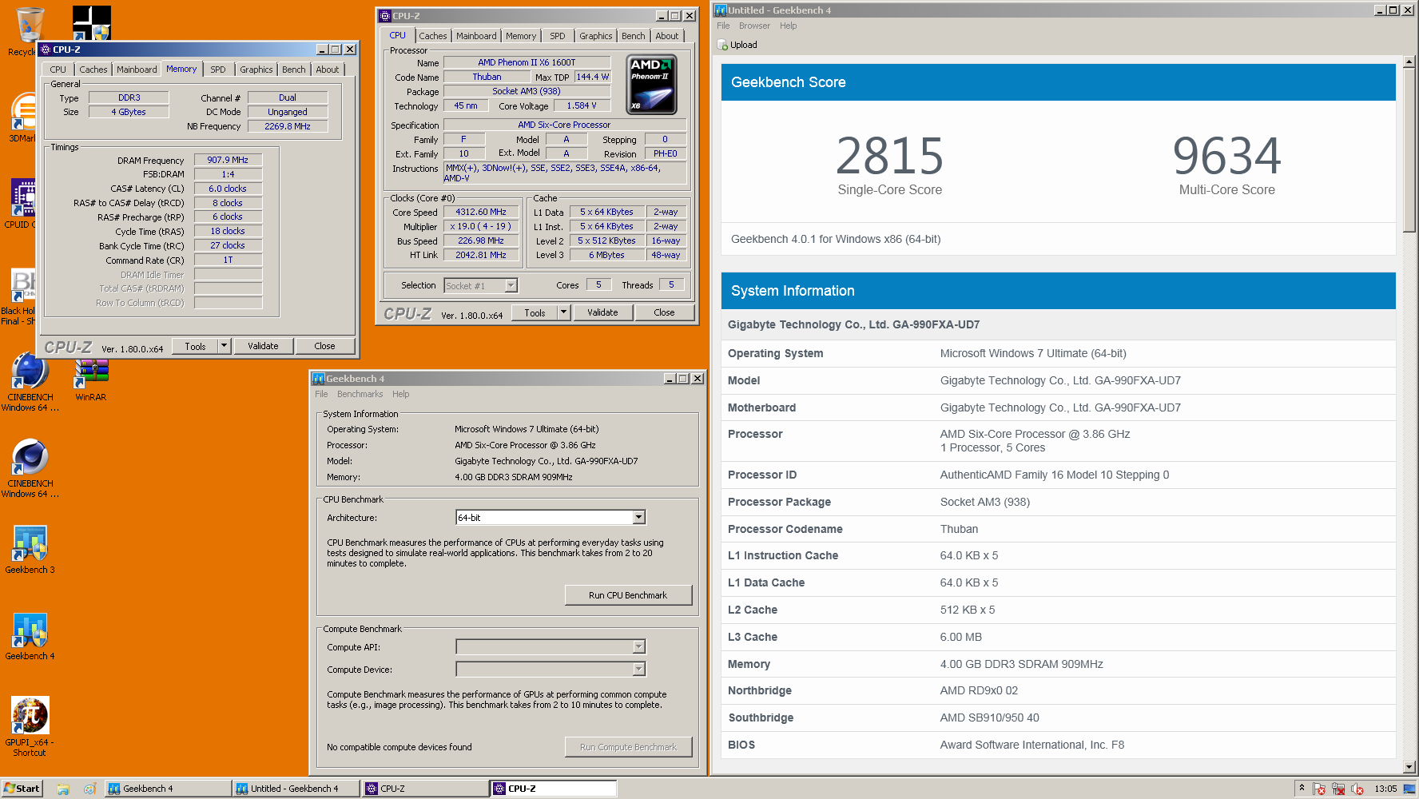1419x799 pixels.
Task: Click the Geekbench 4 dialog title icon
Action: tap(319, 379)
